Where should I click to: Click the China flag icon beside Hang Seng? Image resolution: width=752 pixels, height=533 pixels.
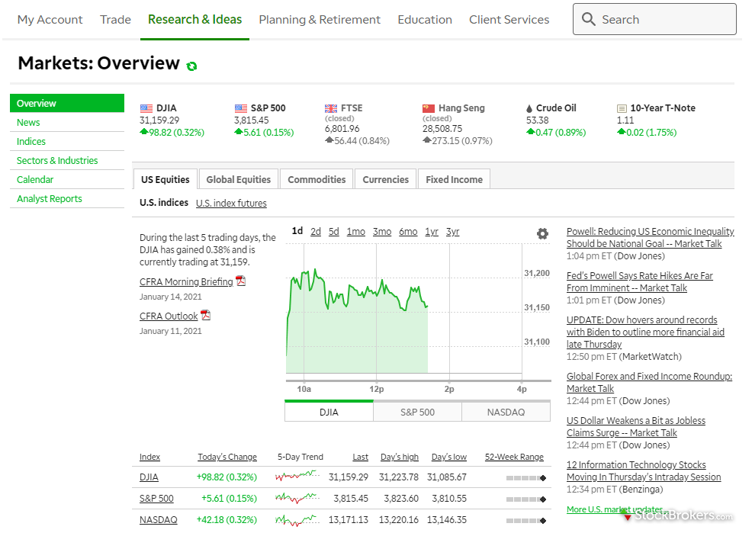[x=429, y=108]
